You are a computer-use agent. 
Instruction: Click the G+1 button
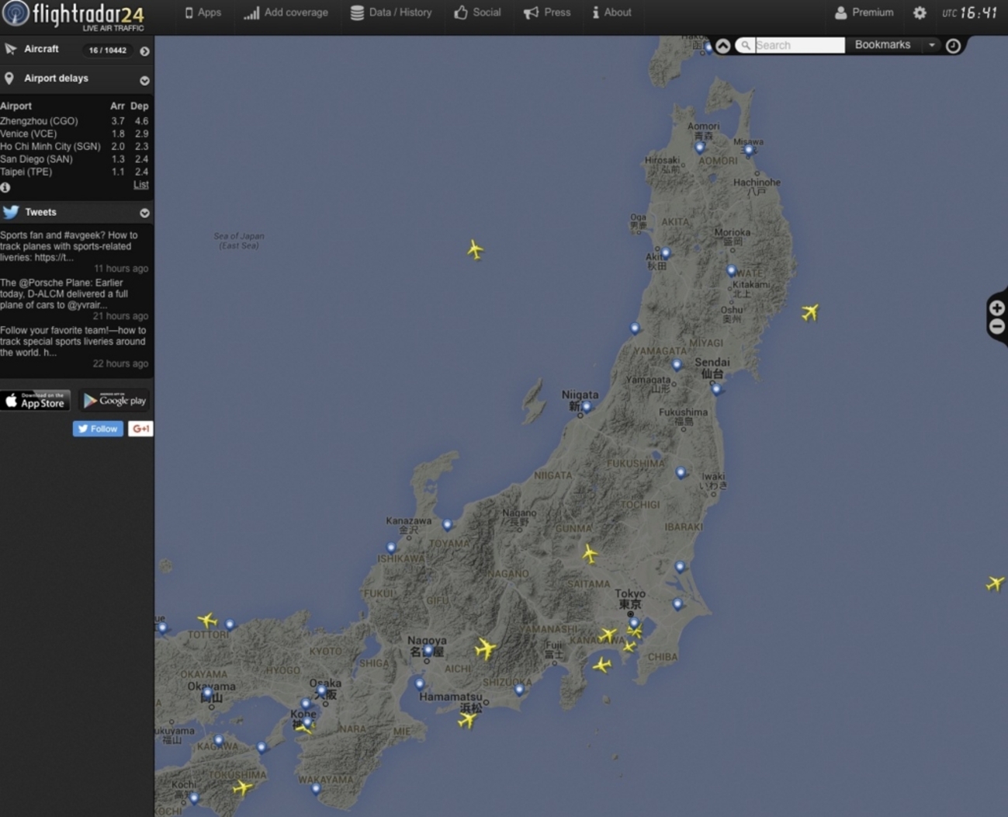point(140,429)
